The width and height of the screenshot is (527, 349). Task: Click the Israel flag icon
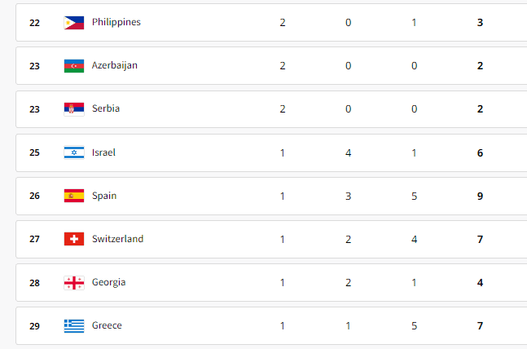pyautogui.click(x=74, y=152)
